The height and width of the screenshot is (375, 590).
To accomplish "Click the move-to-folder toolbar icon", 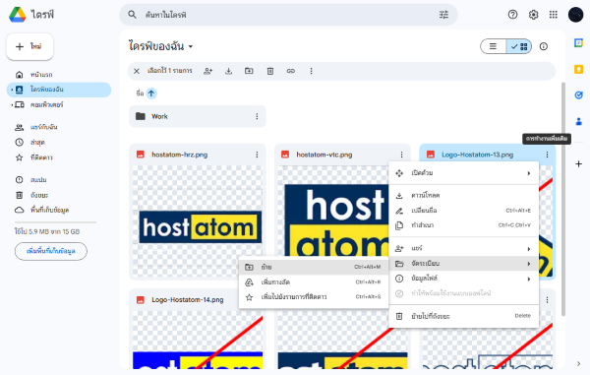I will [249, 71].
